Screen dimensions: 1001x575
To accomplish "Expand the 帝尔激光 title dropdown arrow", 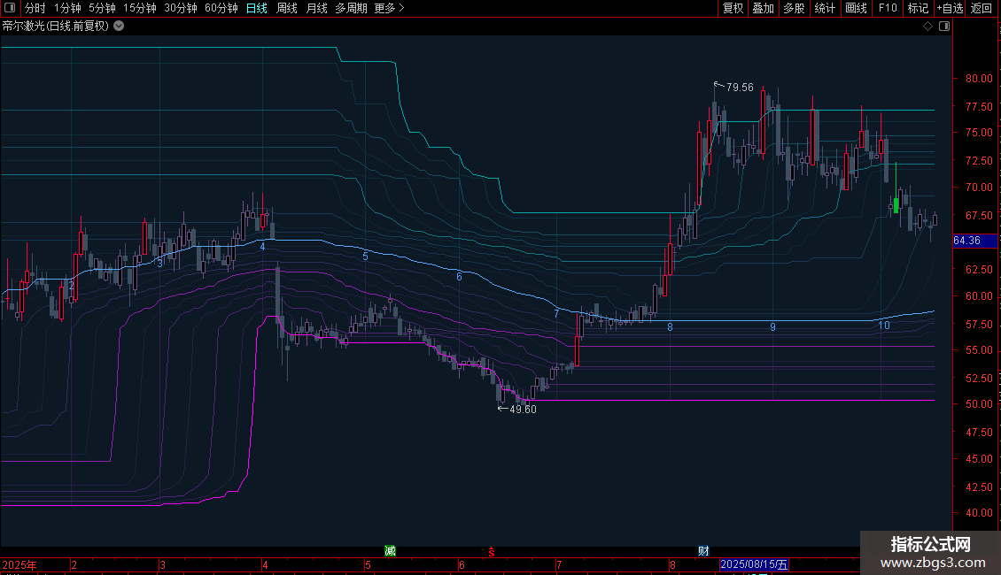I will pyautogui.click(x=120, y=27).
